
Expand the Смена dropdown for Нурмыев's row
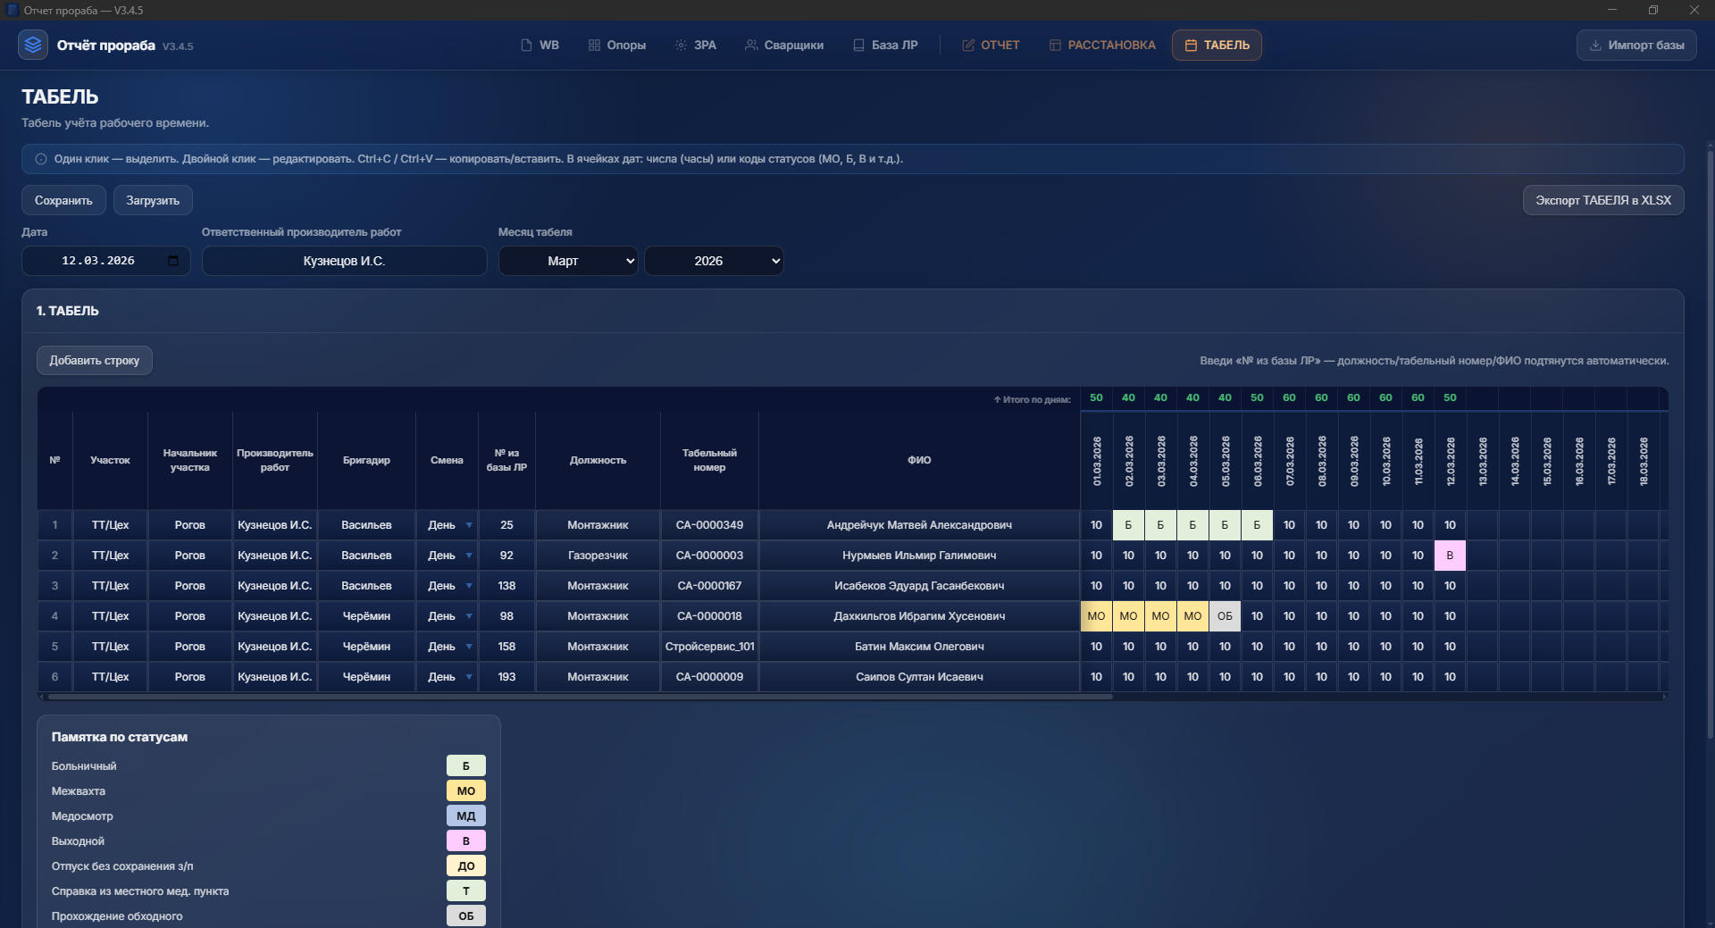pyautogui.click(x=468, y=556)
